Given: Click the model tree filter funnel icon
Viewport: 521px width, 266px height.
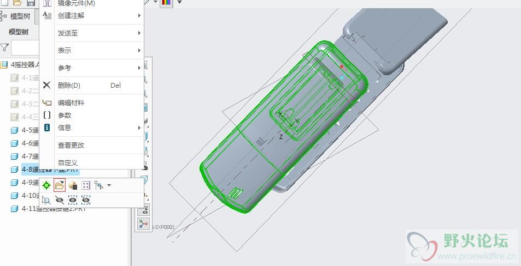Looking at the screenshot, I should pos(4,48).
